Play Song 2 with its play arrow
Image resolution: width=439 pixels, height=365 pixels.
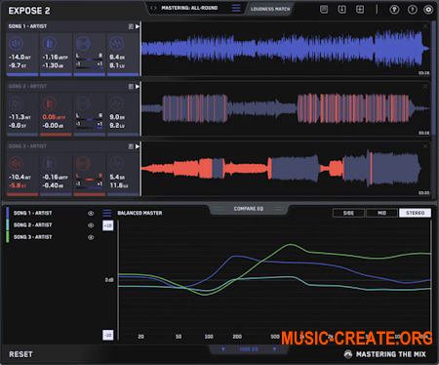pos(138,86)
